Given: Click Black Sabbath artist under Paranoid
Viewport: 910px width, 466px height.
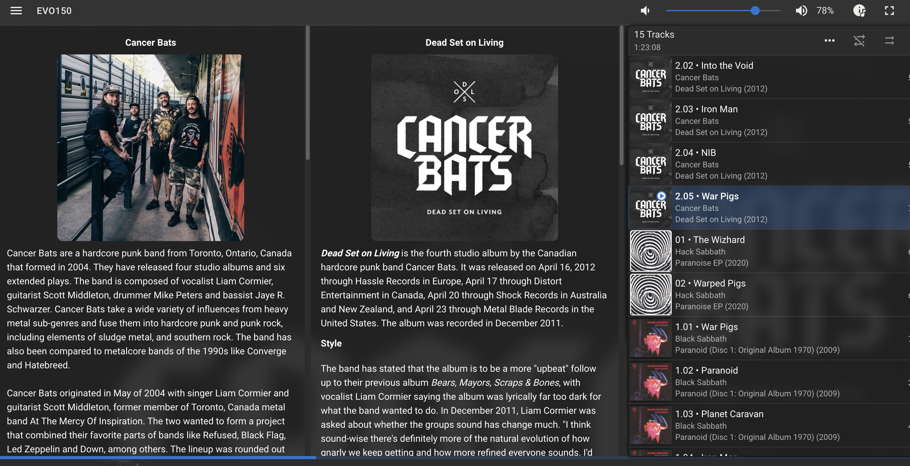Looking at the screenshot, I should pyautogui.click(x=700, y=382).
